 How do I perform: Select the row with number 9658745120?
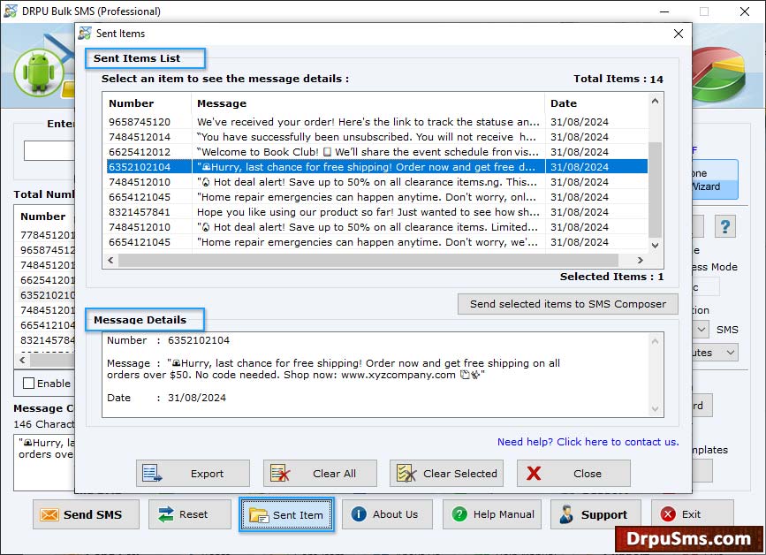[377, 122]
